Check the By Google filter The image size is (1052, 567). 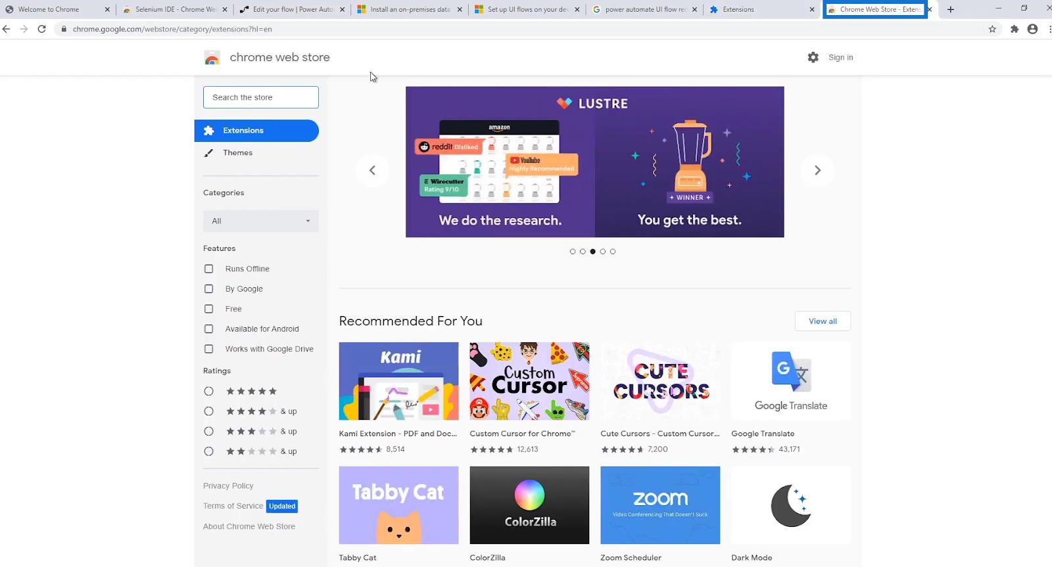click(x=208, y=288)
